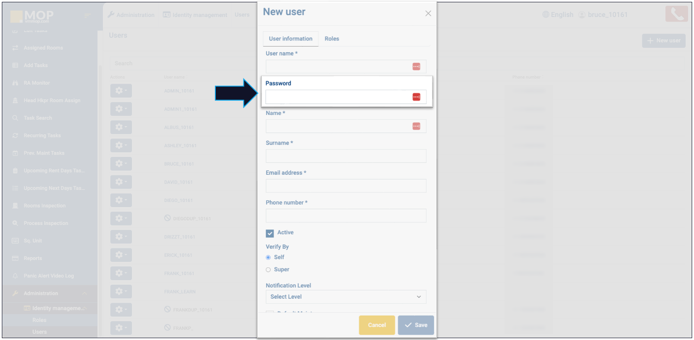Viewport: 694px width, 340px height.
Task: Close the New user dialog
Action: click(x=428, y=13)
